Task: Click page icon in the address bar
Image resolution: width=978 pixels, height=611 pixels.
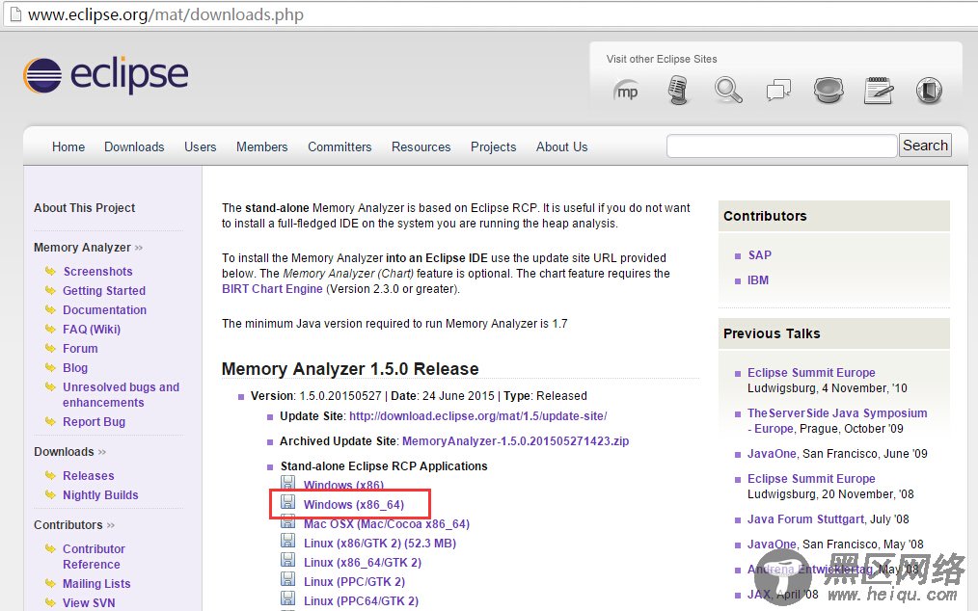Action: [x=15, y=13]
